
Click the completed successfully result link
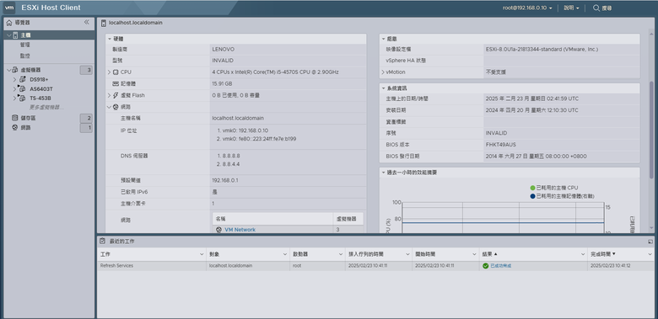tap(500, 266)
